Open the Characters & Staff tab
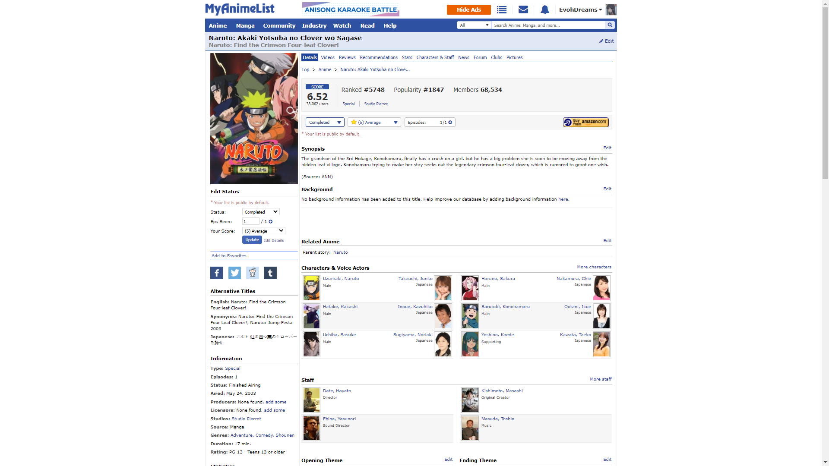 click(x=435, y=57)
